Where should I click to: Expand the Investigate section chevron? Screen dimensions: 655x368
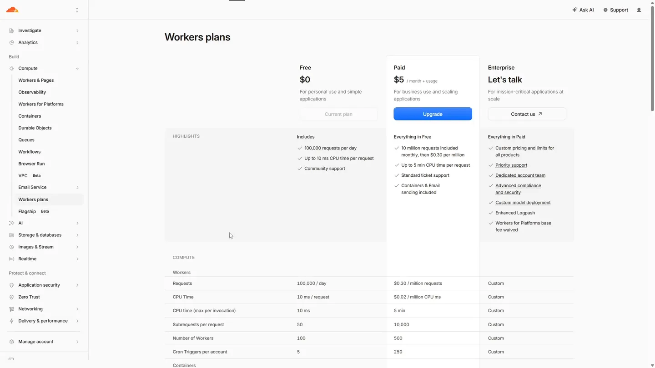[x=77, y=30]
